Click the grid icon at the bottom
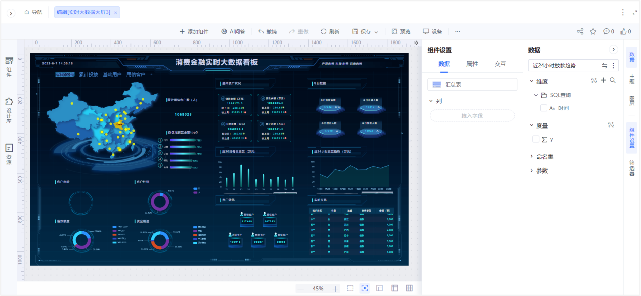The height and width of the screenshot is (296, 641). click(409, 288)
